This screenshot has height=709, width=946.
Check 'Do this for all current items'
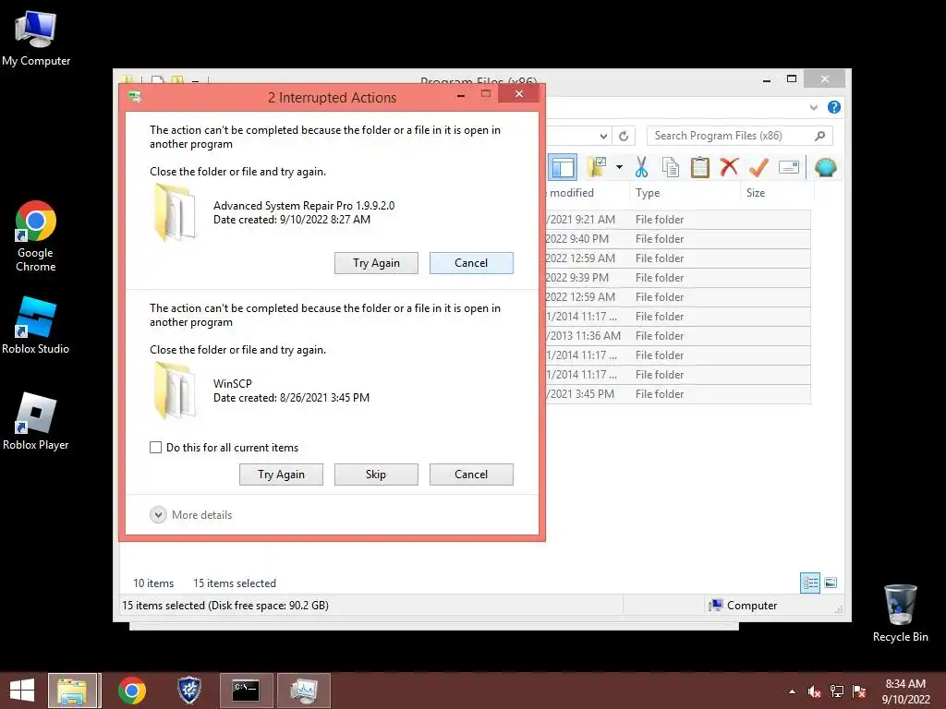pyautogui.click(x=155, y=448)
